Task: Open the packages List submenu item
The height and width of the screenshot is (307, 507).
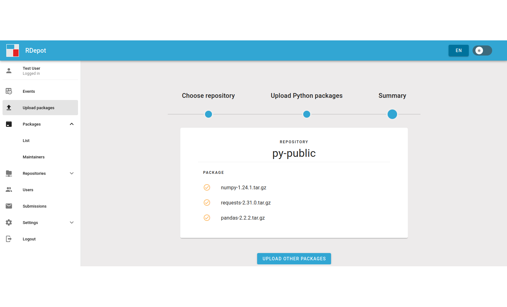Action: tap(40, 140)
